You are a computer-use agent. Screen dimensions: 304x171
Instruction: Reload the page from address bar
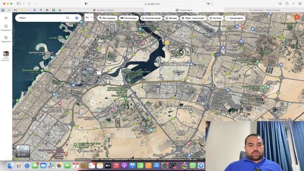212,4
